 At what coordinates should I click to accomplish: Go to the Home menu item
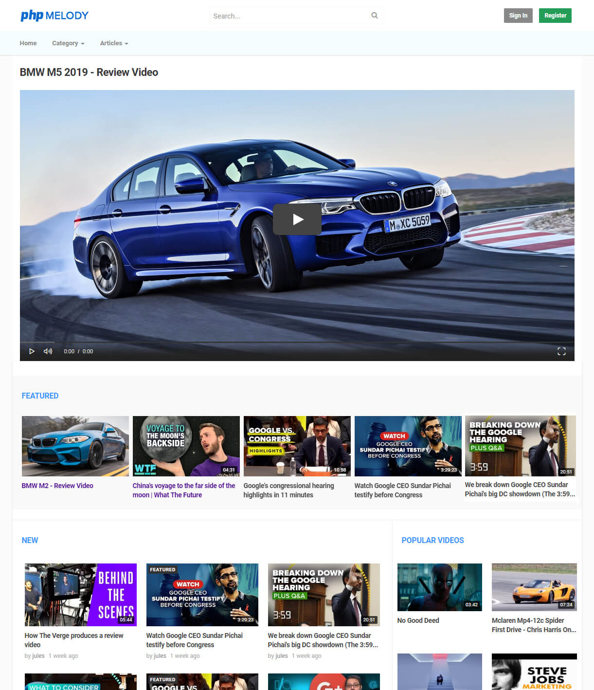pos(28,43)
